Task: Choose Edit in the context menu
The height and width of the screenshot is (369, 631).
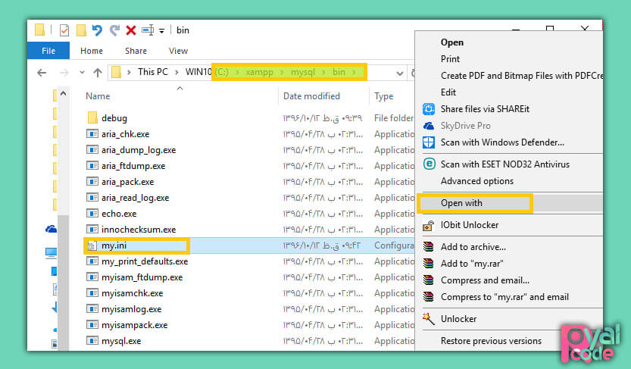Action: point(448,92)
